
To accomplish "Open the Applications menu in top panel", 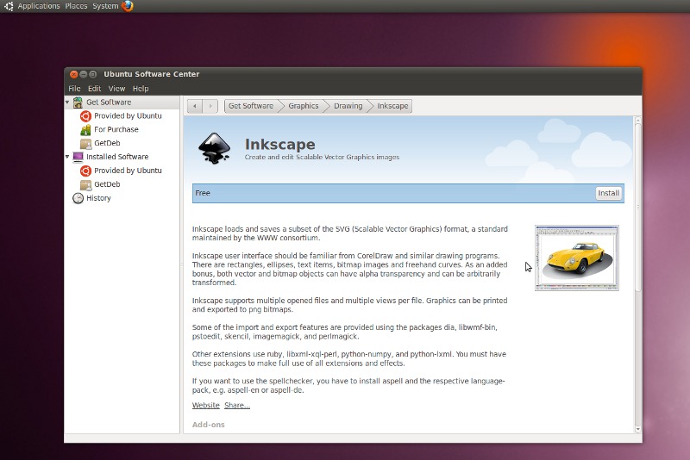I will point(39,6).
